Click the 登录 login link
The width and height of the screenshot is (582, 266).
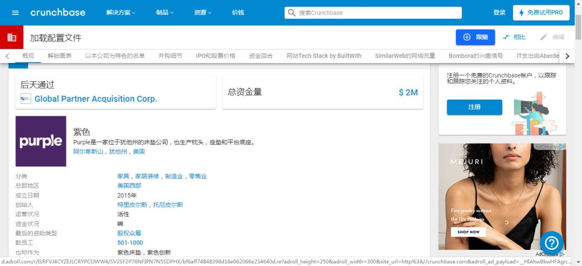499,12
